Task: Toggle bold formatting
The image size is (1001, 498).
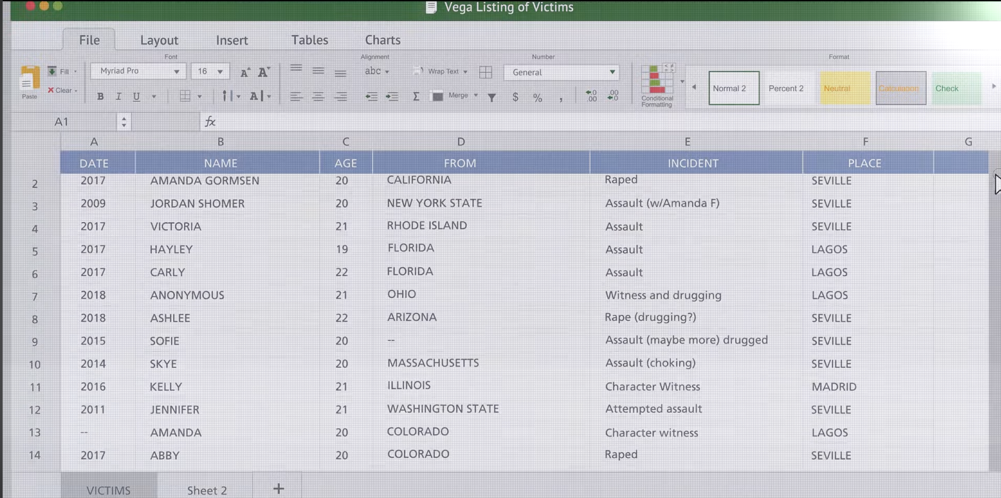Action: pyautogui.click(x=100, y=96)
